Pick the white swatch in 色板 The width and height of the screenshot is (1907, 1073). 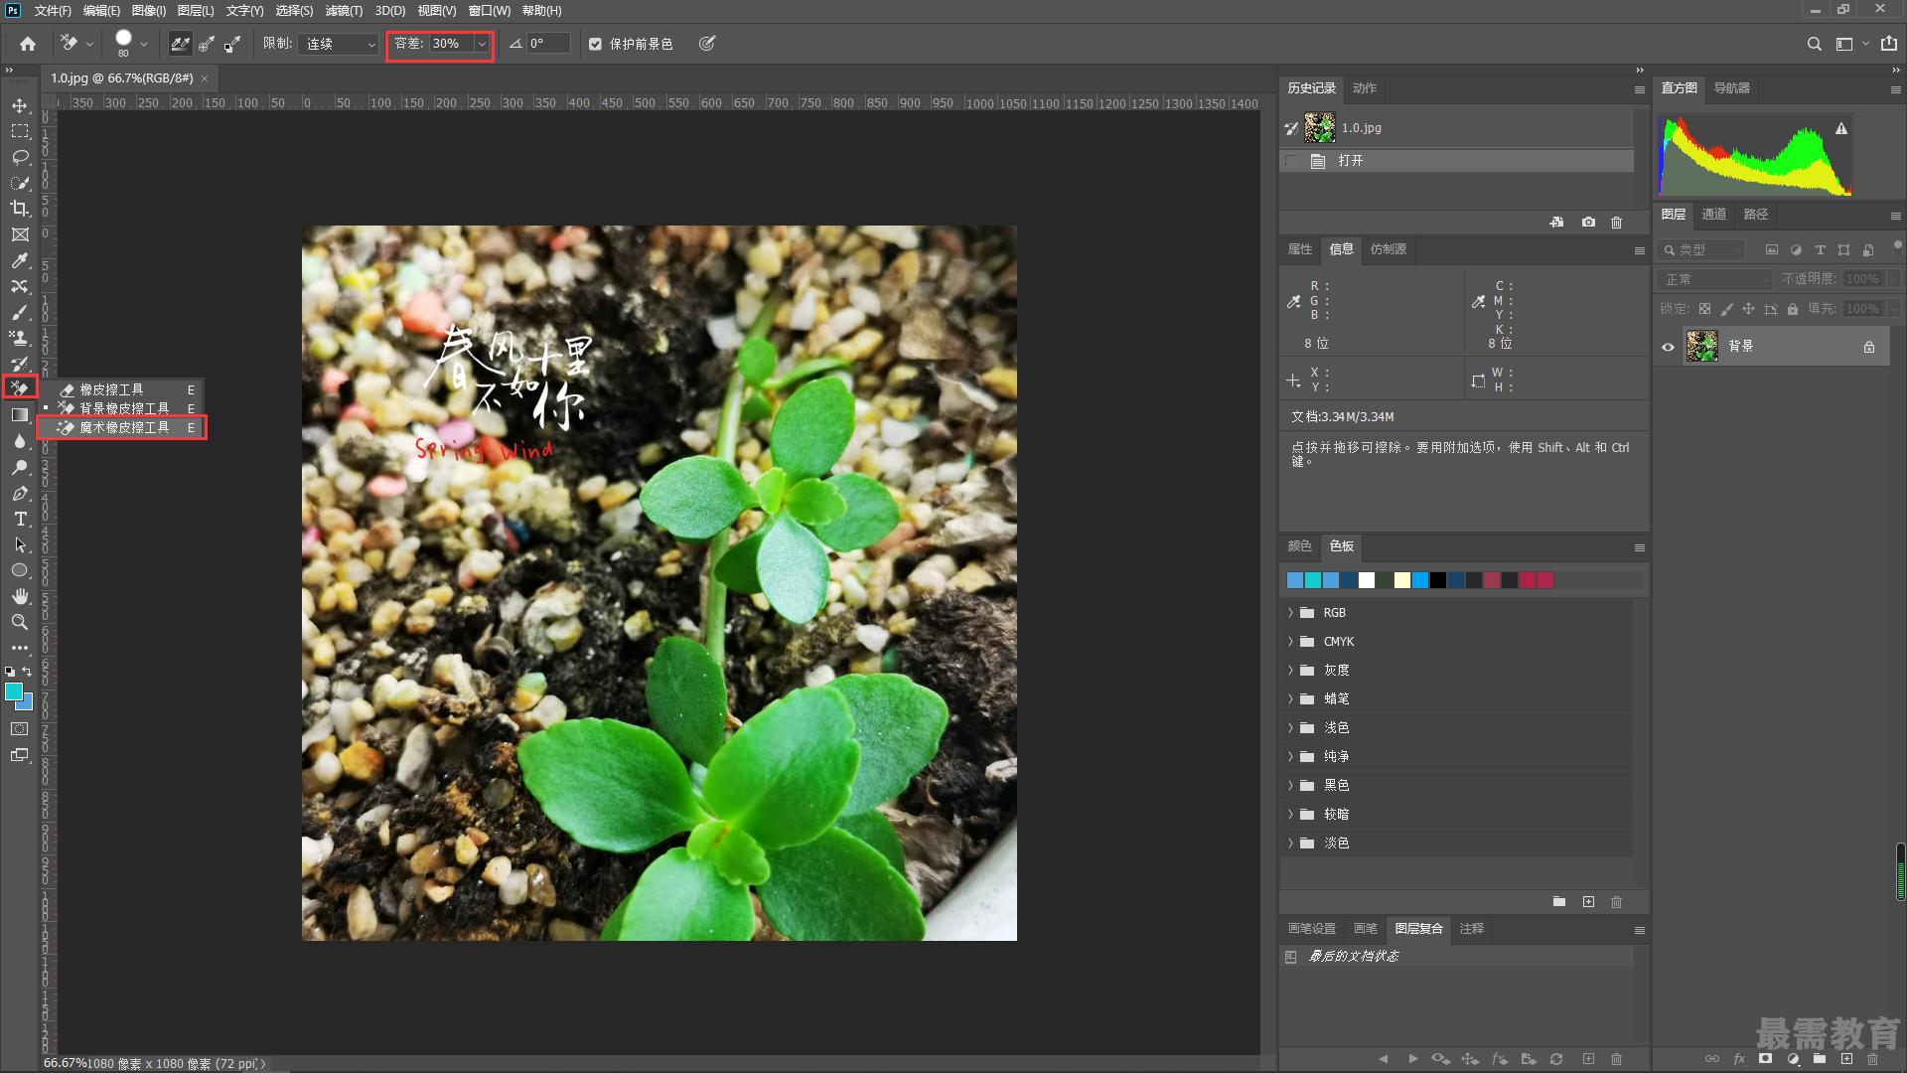(1367, 580)
